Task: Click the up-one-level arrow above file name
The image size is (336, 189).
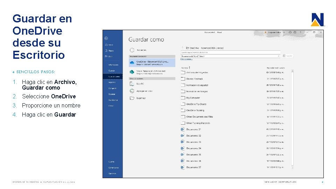Action: 183,48
